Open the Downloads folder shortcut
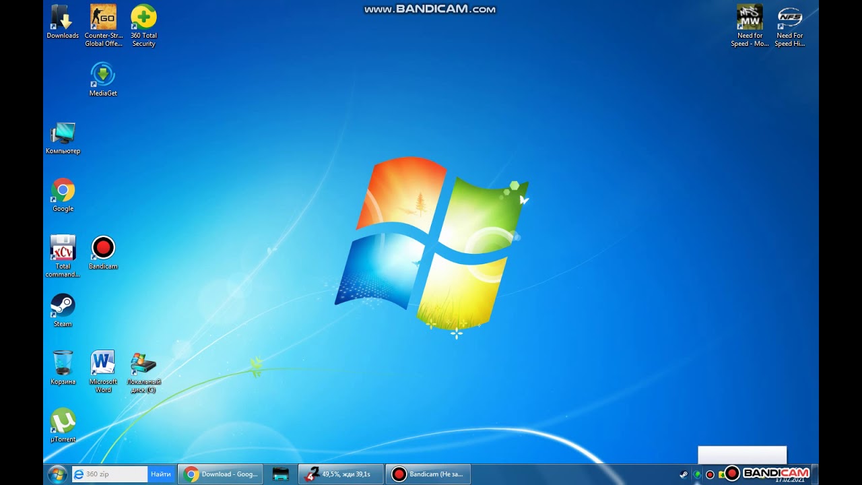This screenshot has width=862, height=485. [63, 22]
